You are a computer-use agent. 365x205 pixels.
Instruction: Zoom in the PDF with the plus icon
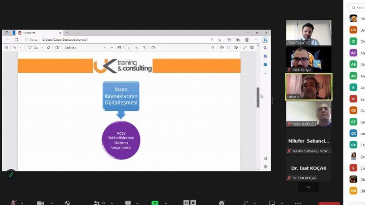(112, 48)
